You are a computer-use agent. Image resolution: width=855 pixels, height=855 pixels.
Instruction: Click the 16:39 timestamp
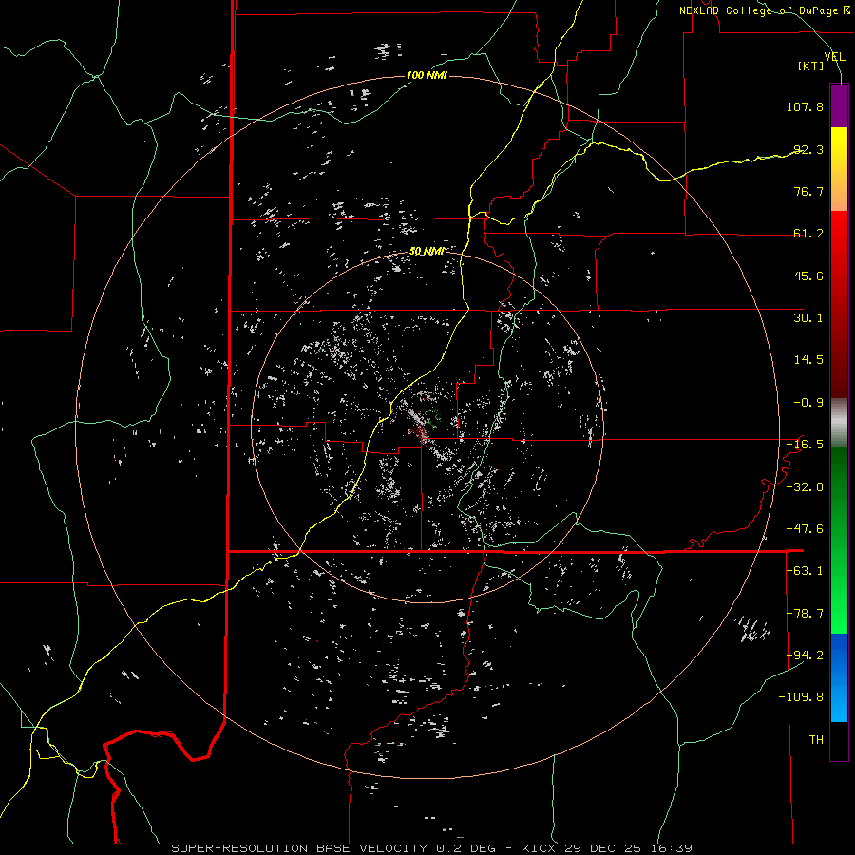click(674, 848)
